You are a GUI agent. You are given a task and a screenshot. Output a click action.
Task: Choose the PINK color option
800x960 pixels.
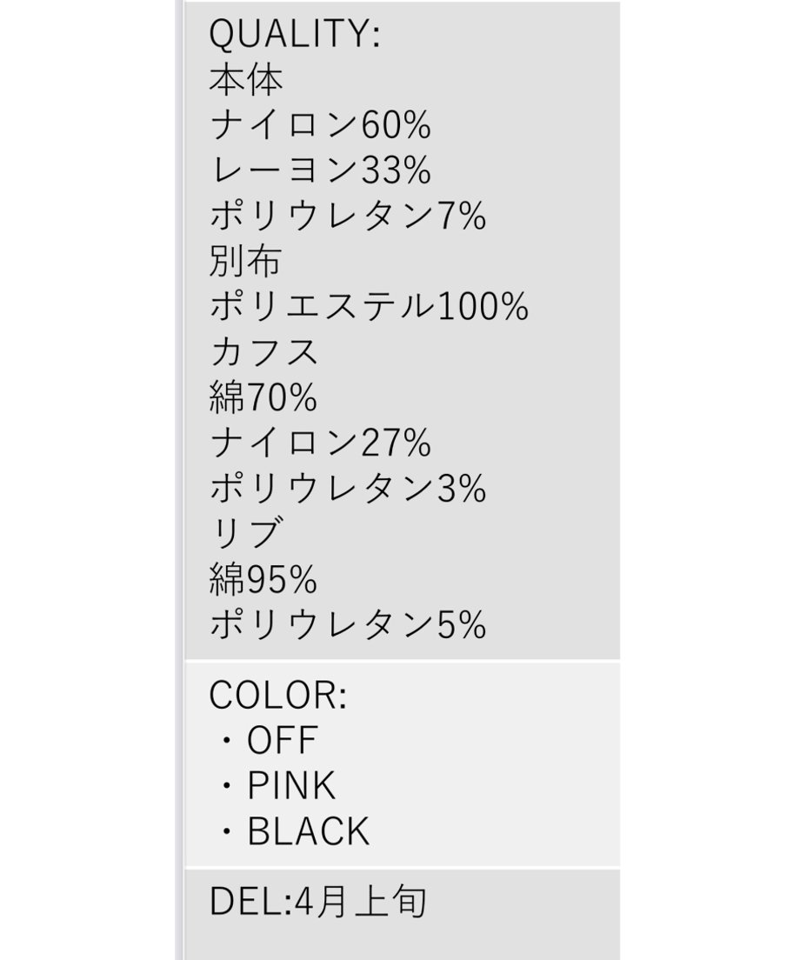pos(291,785)
